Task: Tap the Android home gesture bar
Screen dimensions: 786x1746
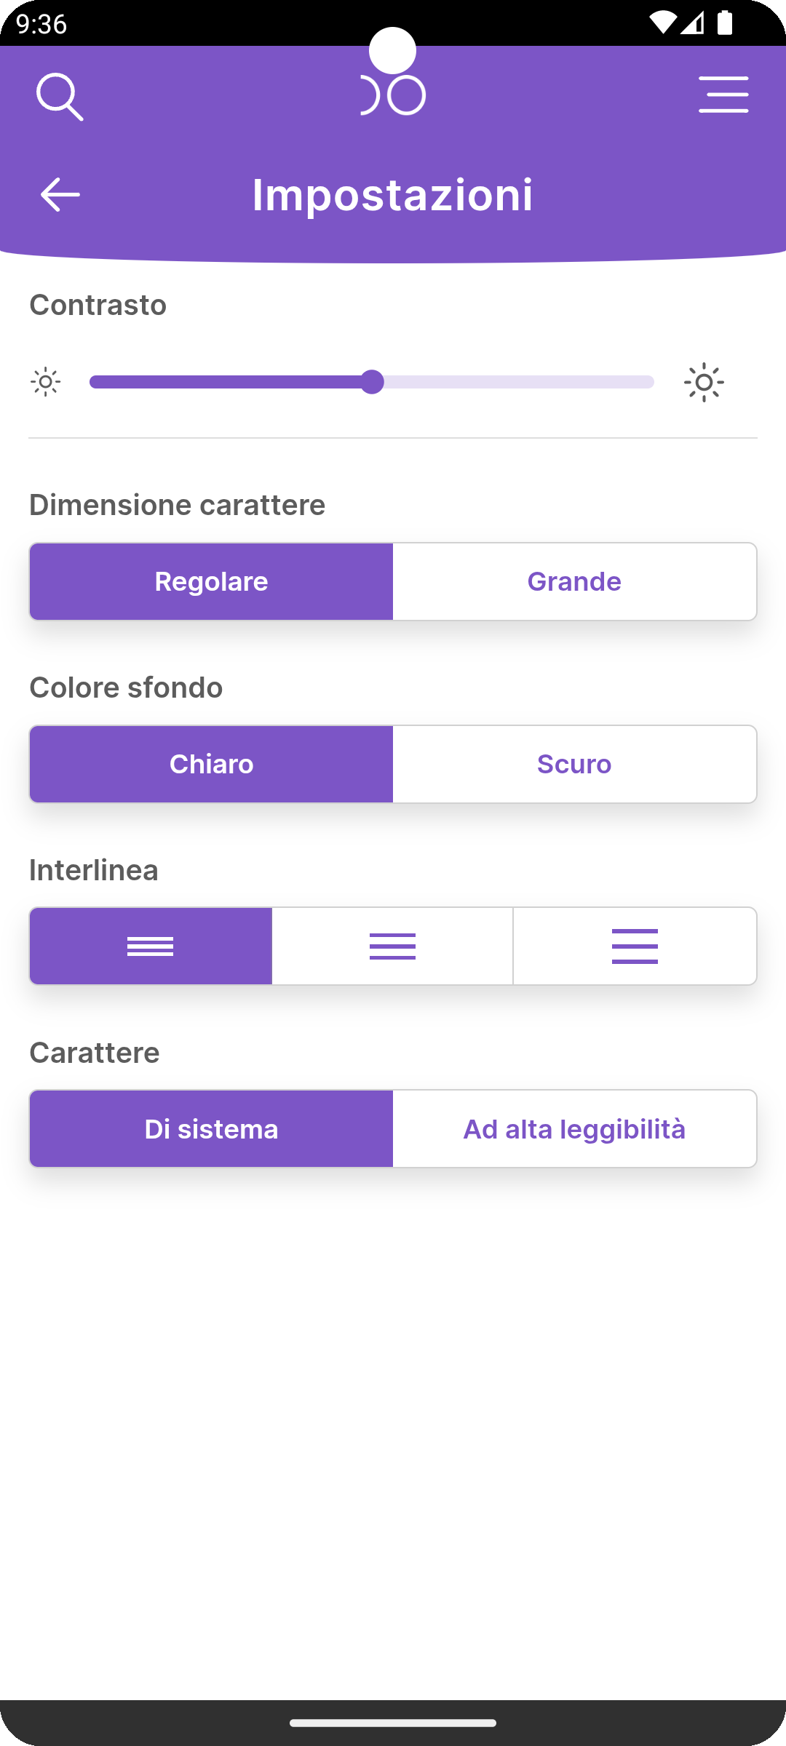Action: click(393, 1723)
